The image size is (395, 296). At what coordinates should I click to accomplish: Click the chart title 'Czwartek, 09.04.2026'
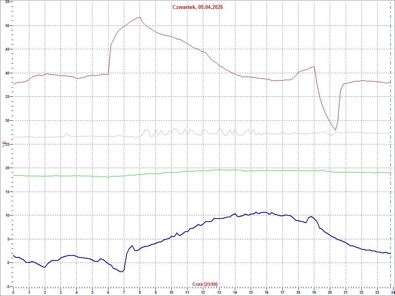(x=197, y=7)
